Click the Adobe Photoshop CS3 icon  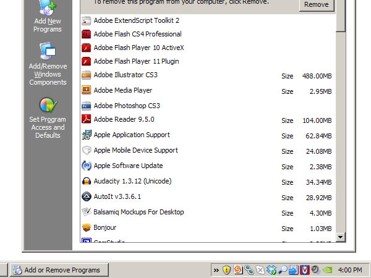86,106
